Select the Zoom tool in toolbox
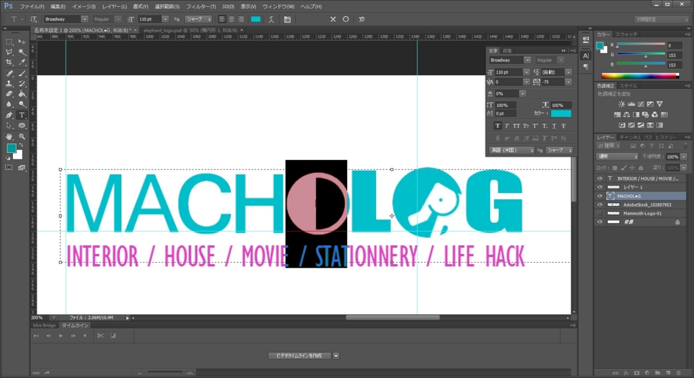Image resolution: width=694 pixels, height=378 pixels. [22, 136]
